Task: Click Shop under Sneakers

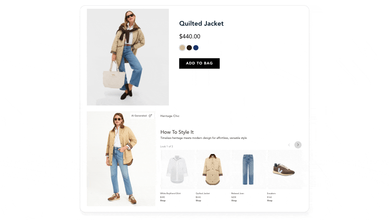Action: (270, 201)
